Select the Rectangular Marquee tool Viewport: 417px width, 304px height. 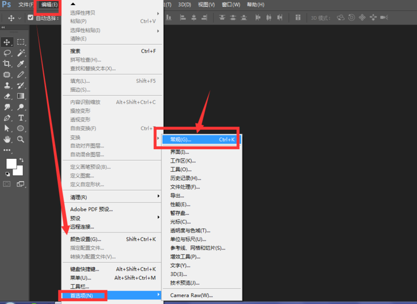tap(20, 42)
